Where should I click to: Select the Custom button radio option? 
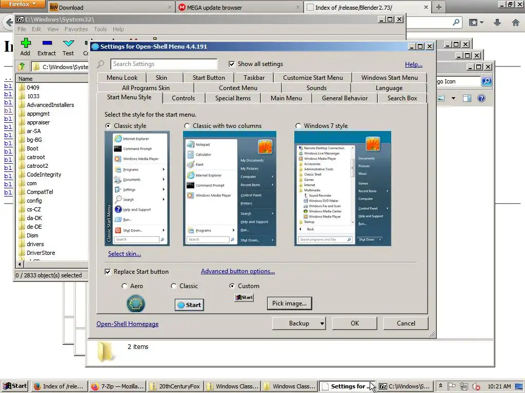232,286
